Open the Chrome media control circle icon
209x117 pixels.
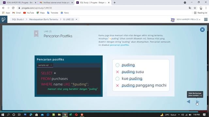click(185, 3)
